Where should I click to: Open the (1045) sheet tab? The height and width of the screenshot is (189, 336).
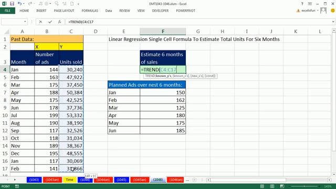[x=121, y=180]
